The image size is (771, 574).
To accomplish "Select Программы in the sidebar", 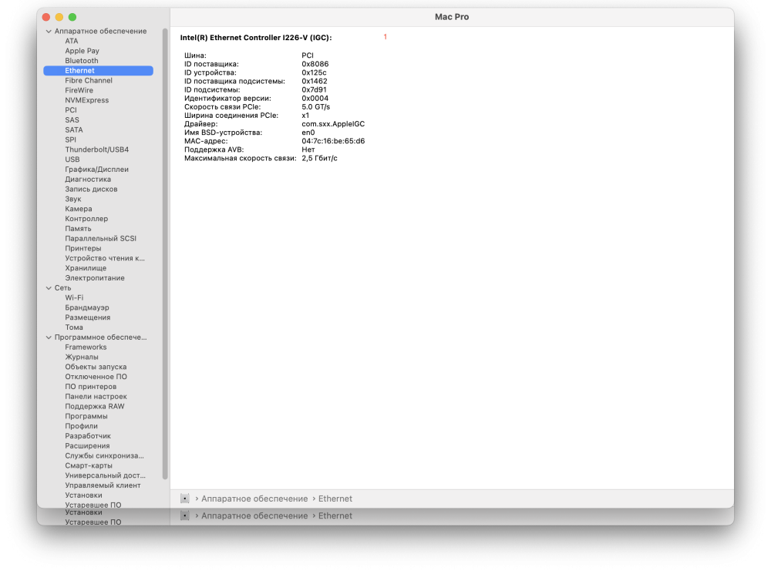I will [x=86, y=416].
